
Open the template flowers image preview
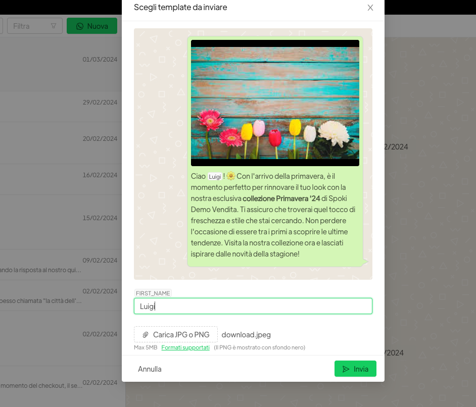(x=275, y=103)
